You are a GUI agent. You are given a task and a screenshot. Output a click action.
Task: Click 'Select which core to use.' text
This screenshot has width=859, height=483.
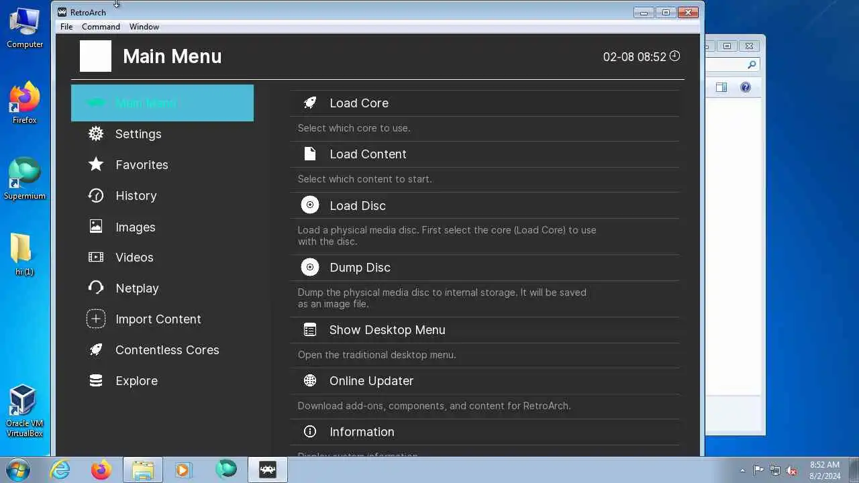[354, 128]
